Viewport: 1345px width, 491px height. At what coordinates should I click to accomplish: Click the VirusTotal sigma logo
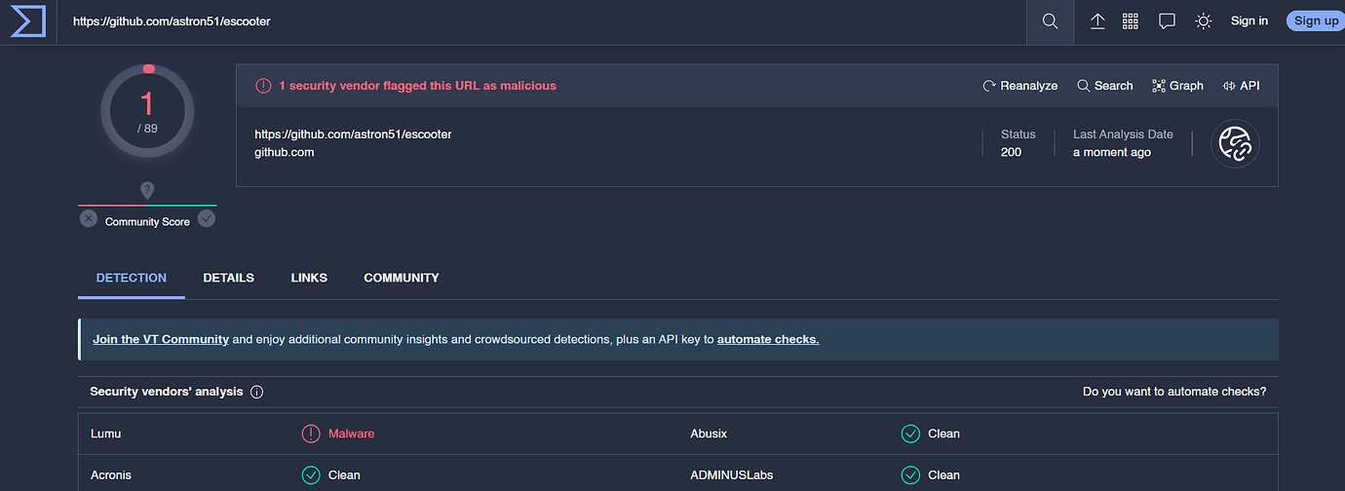pos(28,21)
